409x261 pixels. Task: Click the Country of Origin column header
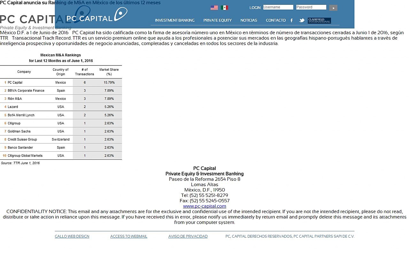coord(60,72)
